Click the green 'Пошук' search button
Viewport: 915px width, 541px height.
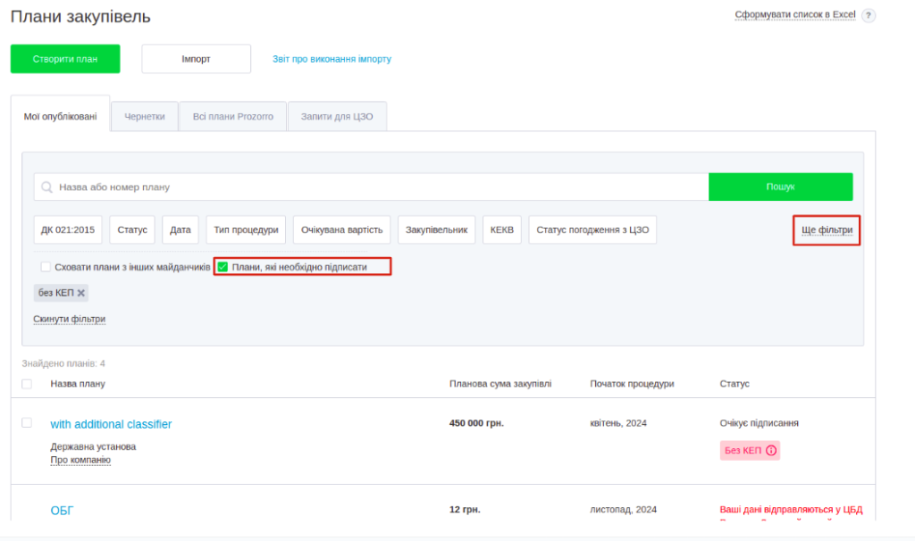coord(780,187)
